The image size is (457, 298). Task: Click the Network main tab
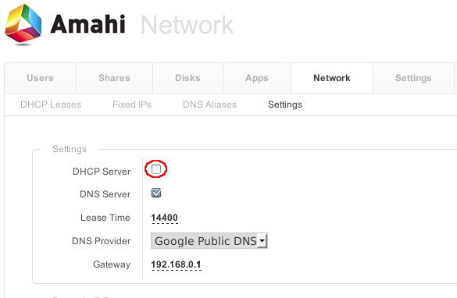click(332, 78)
